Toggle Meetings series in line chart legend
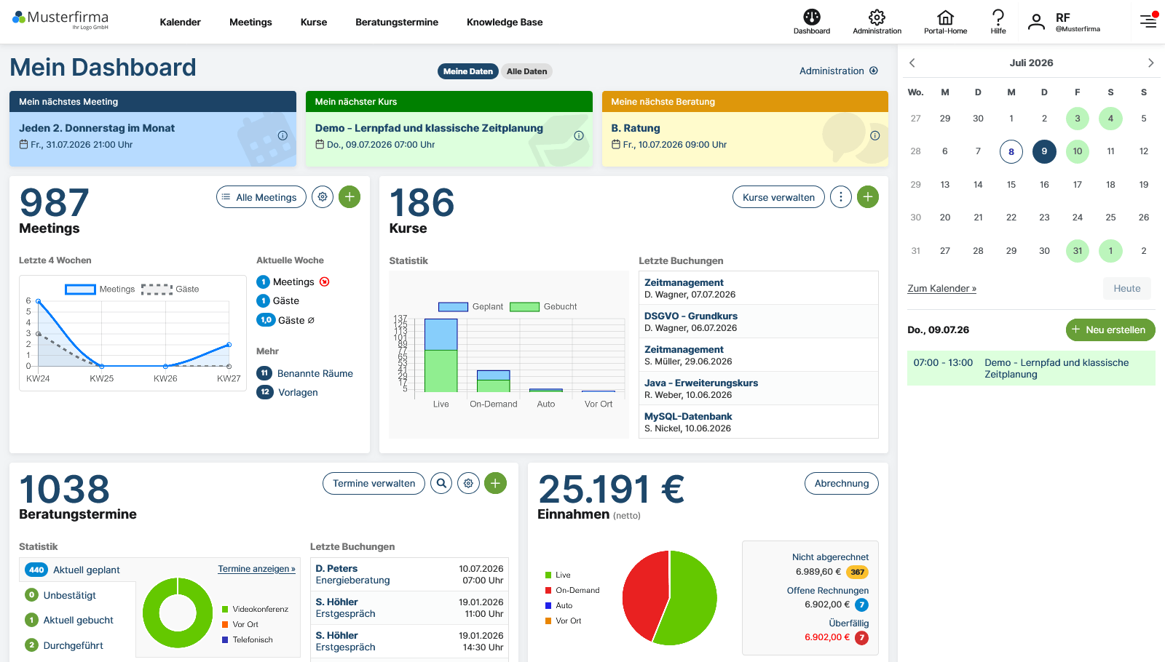 pyautogui.click(x=100, y=289)
